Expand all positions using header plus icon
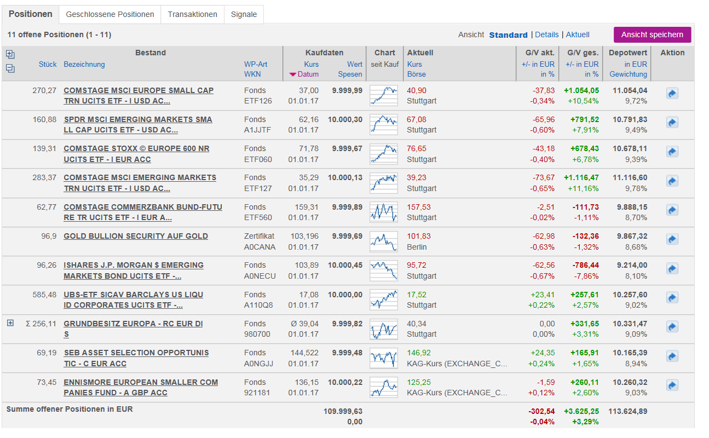The image size is (709, 438). (x=10, y=54)
